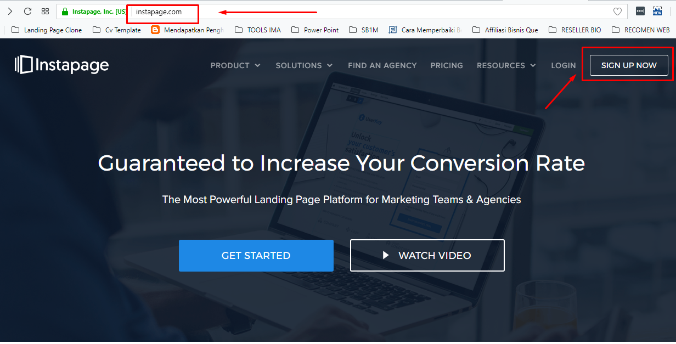The image size is (676, 344).
Task: Open the tiles/apps icon near the address bar
Action: tap(45, 11)
